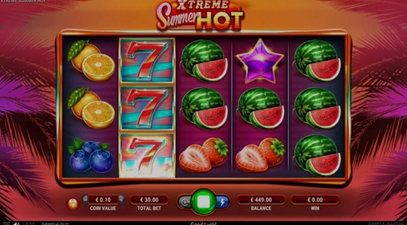
Task: Click the Xtreme Summer Hot logo
Action: pos(200,15)
